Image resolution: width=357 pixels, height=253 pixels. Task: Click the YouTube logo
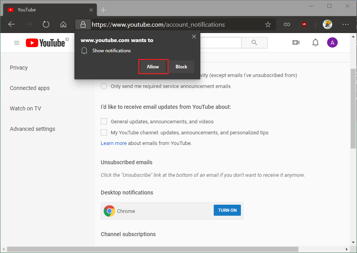pos(46,43)
